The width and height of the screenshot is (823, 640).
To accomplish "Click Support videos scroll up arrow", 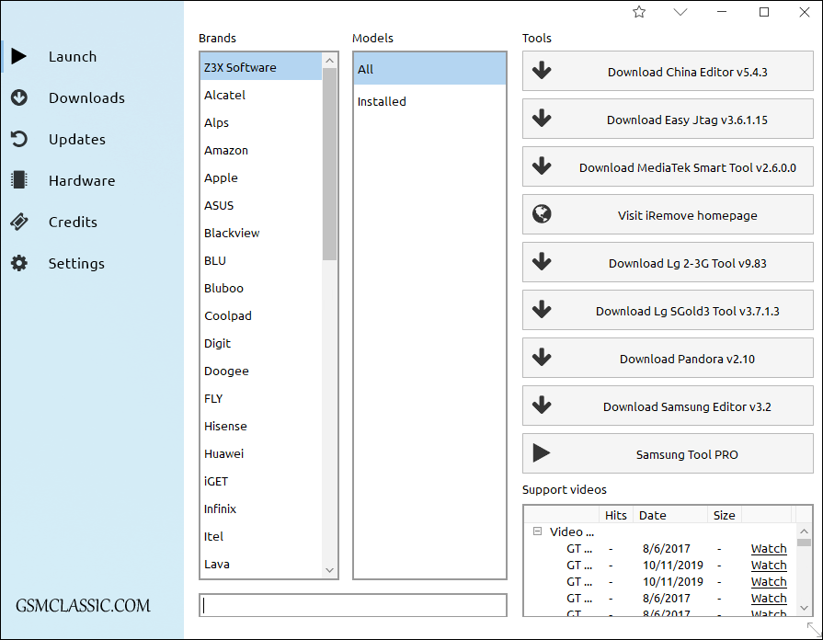I will click(x=804, y=531).
